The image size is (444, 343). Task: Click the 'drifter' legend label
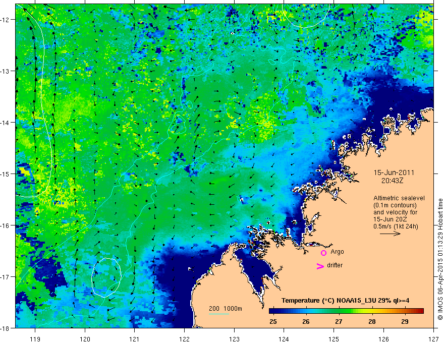pos(335,265)
